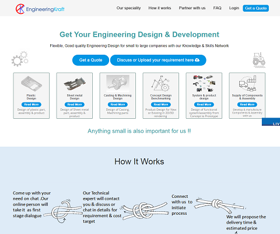
Task: Open the Partner with us page
Action: pyautogui.click(x=192, y=8)
